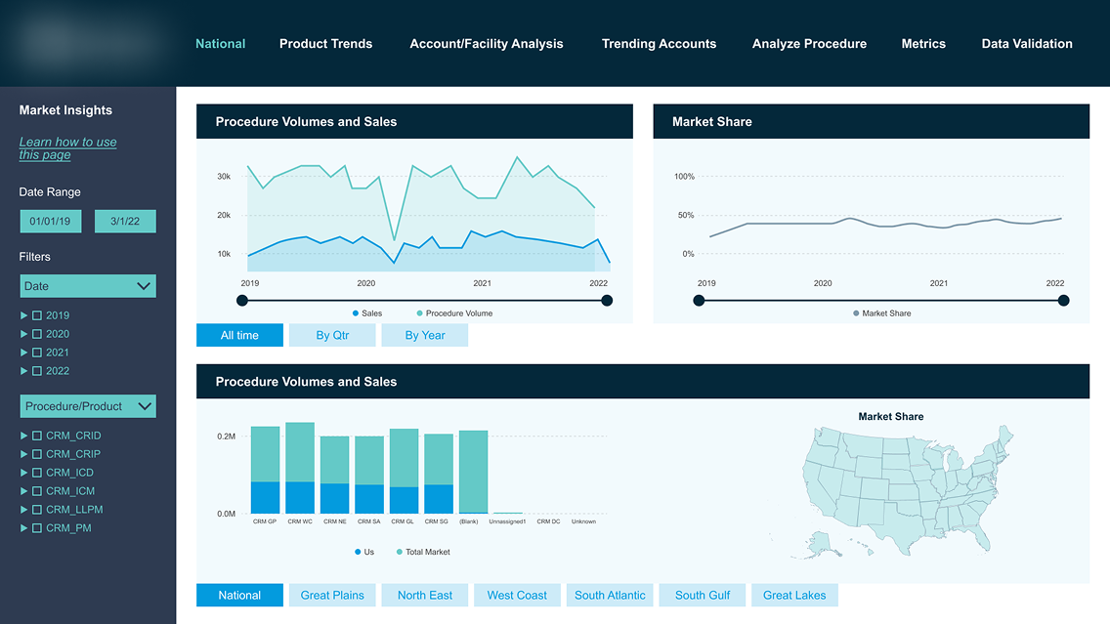Select the National region button
The height and width of the screenshot is (624, 1110).
239,595
